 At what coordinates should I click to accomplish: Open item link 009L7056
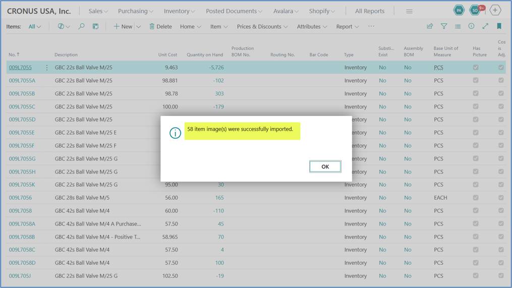(20, 198)
